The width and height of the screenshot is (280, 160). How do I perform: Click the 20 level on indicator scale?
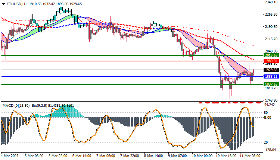click(x=266, y=143)
